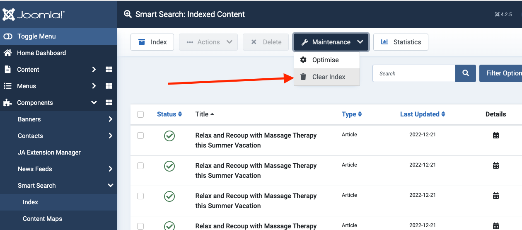Collapse the Maintenance dropdown button

click(331, 42)
